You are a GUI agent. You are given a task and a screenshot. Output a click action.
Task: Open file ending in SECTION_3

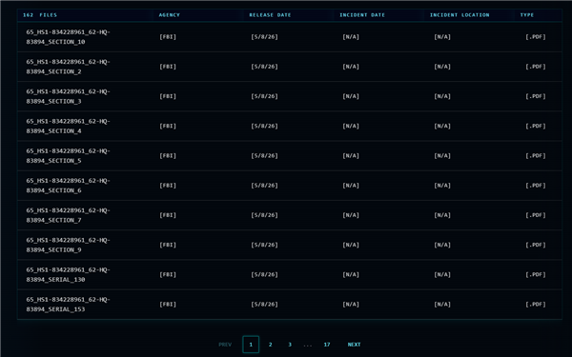68,96
